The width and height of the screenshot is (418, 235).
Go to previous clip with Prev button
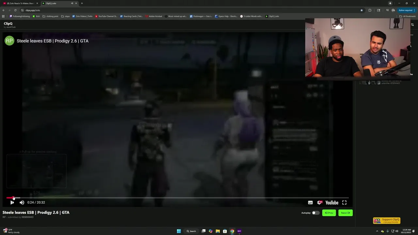329,213
